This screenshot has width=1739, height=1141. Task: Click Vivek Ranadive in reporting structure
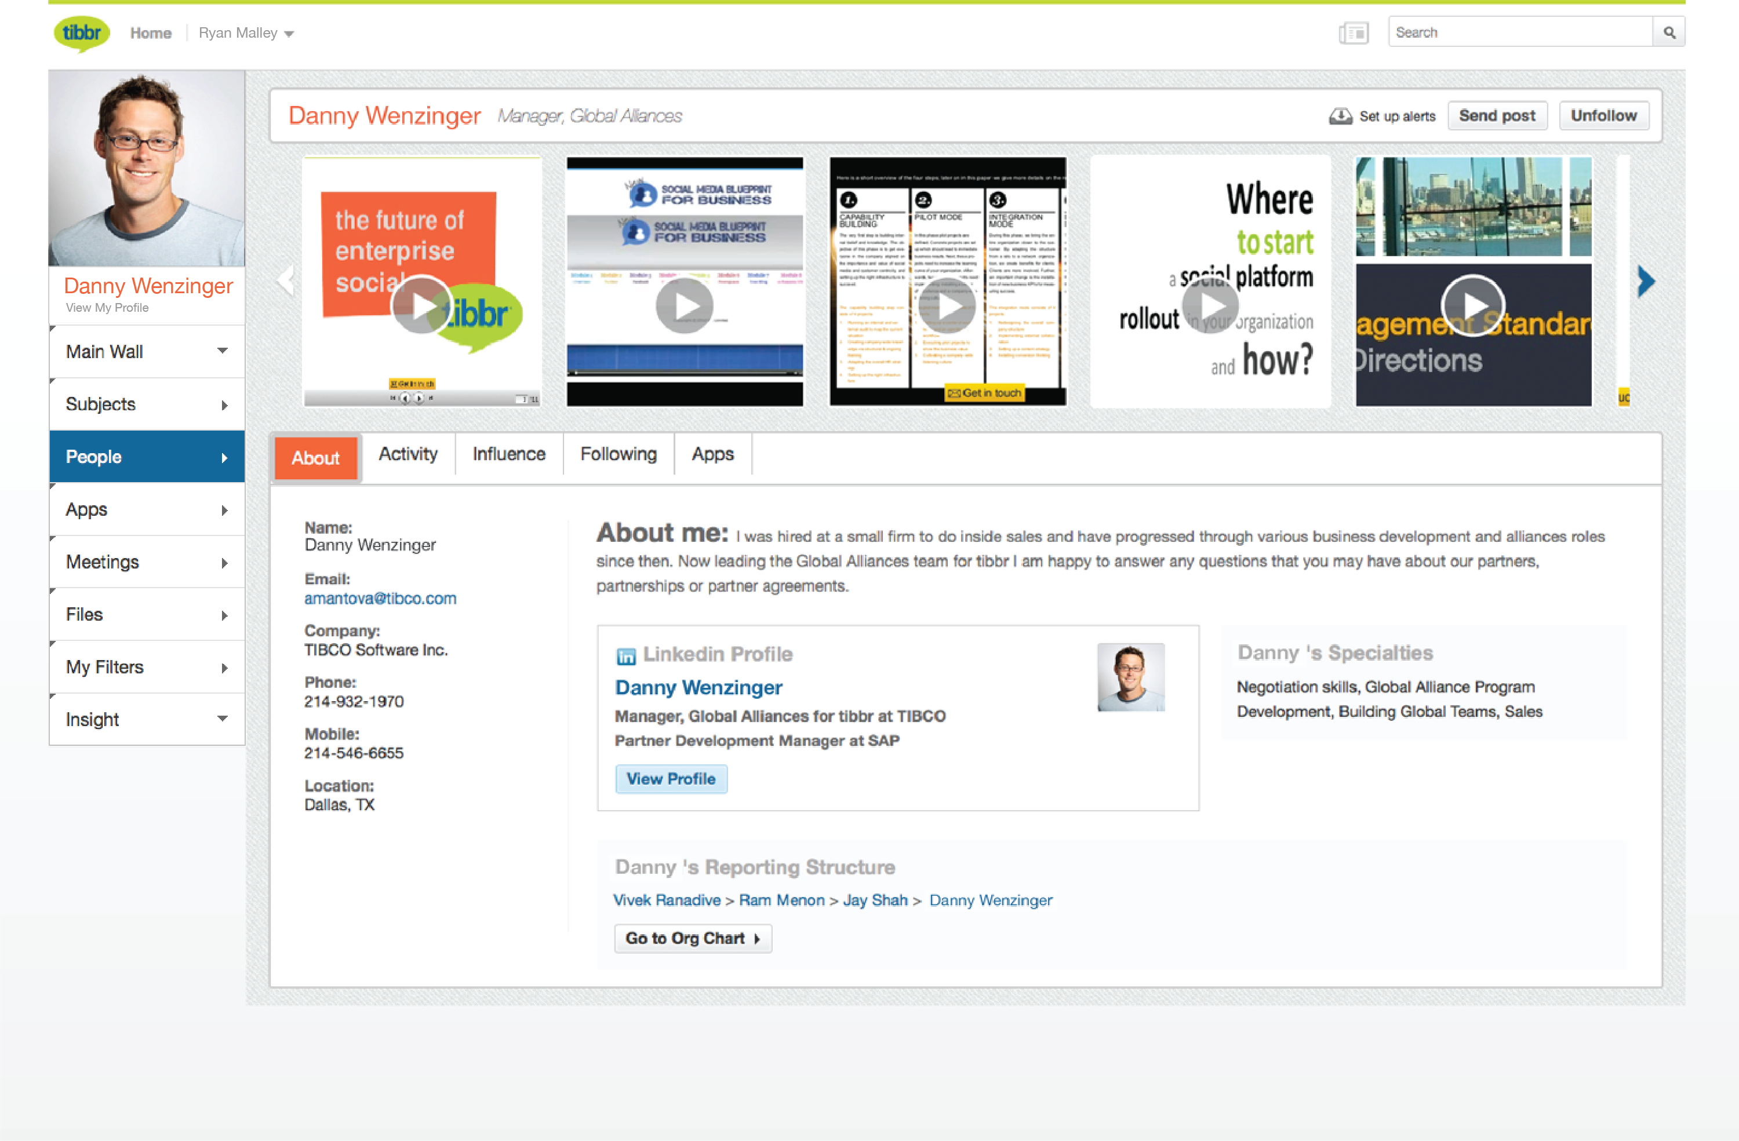(x=667, y=901)
